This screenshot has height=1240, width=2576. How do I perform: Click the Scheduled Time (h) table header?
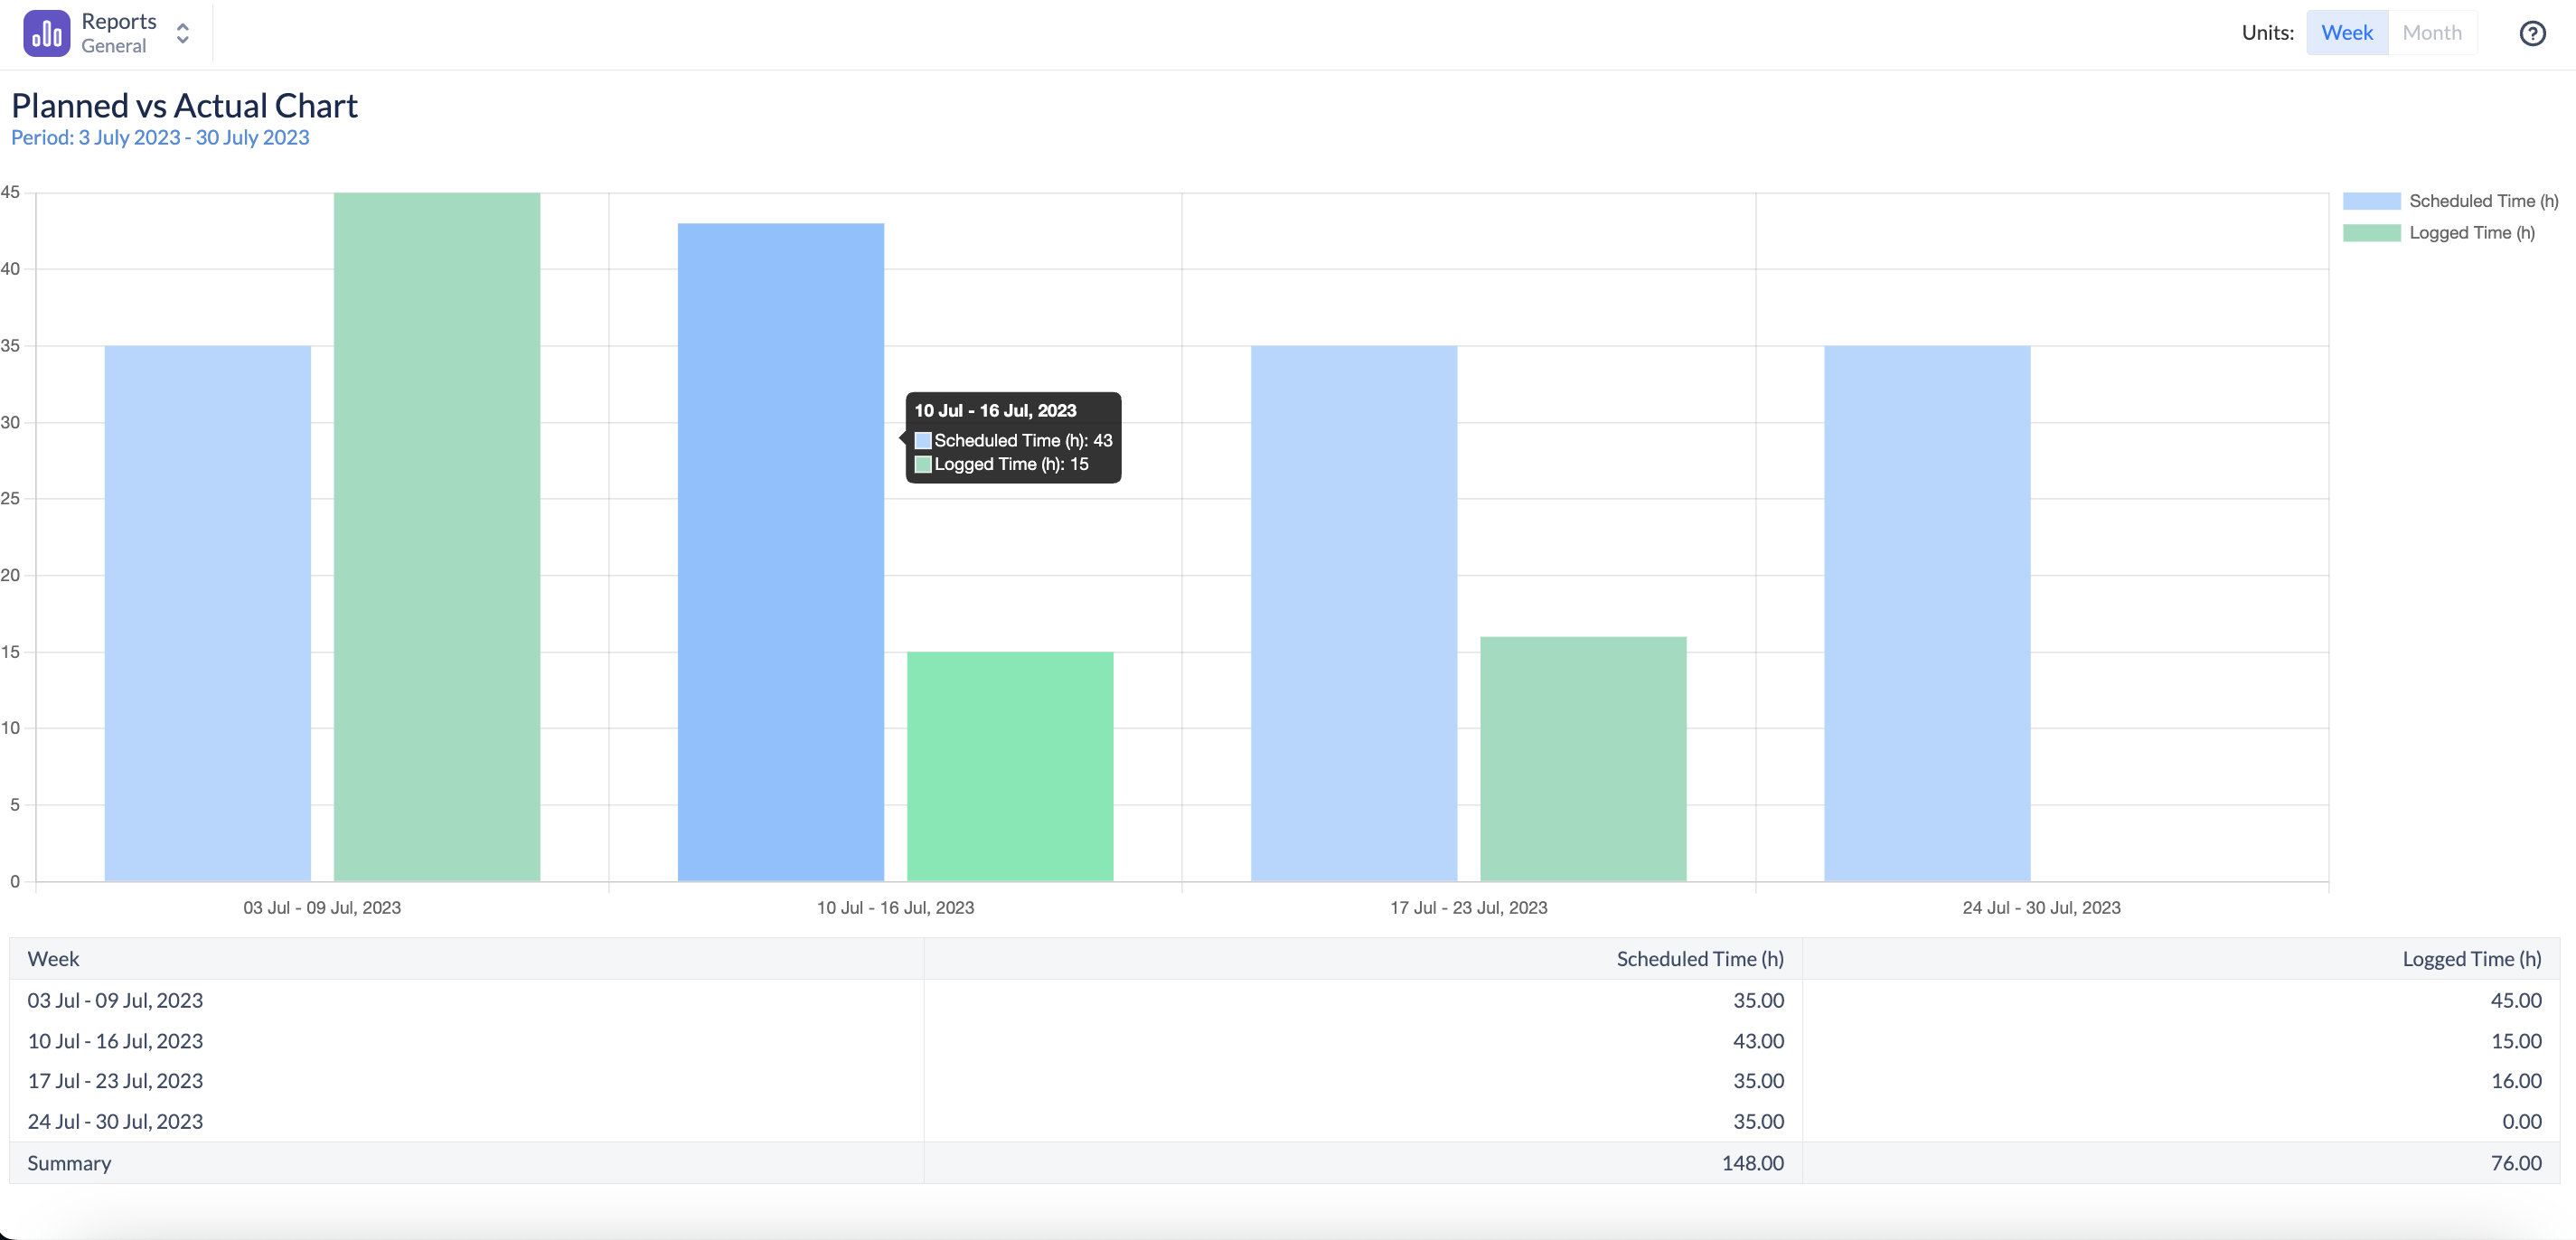(x=1699, y=959)
